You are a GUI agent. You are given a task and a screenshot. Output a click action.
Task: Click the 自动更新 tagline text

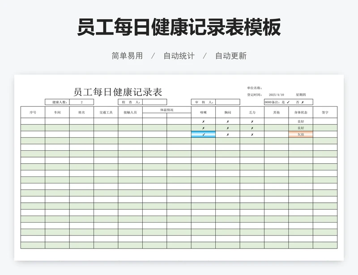click(x=231, y=56)
